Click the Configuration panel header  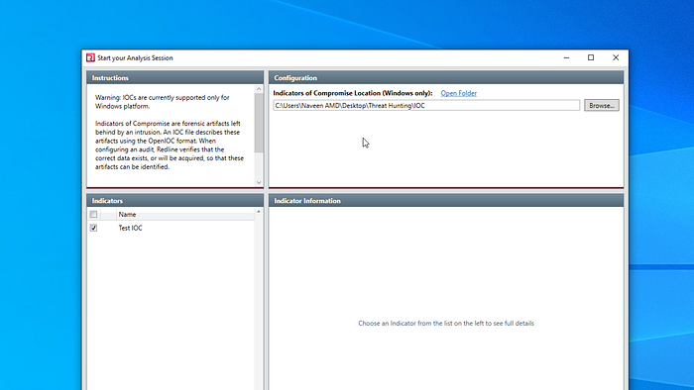446,78
